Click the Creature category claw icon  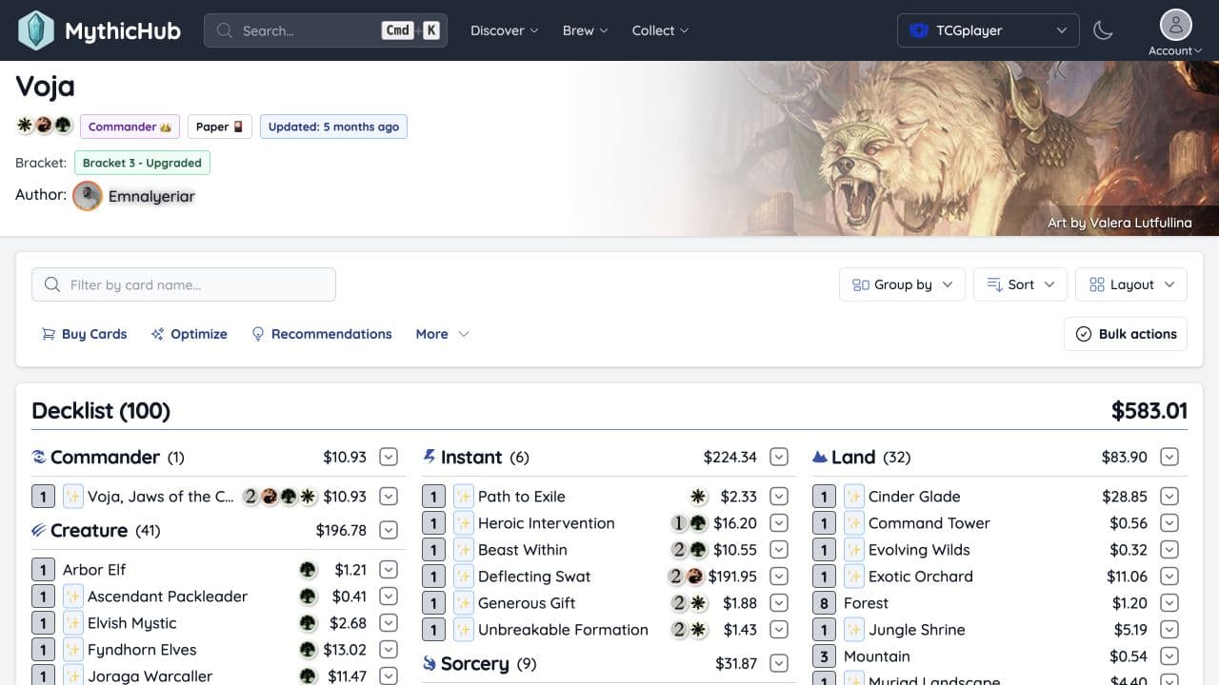[39, 530]
